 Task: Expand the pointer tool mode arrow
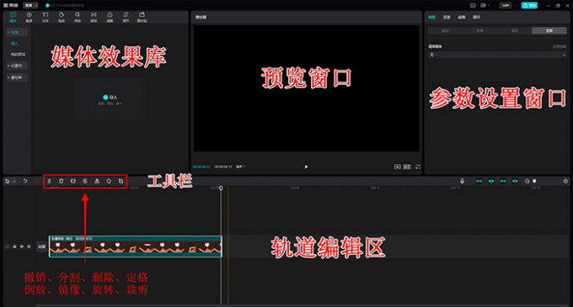click(14, 181)
